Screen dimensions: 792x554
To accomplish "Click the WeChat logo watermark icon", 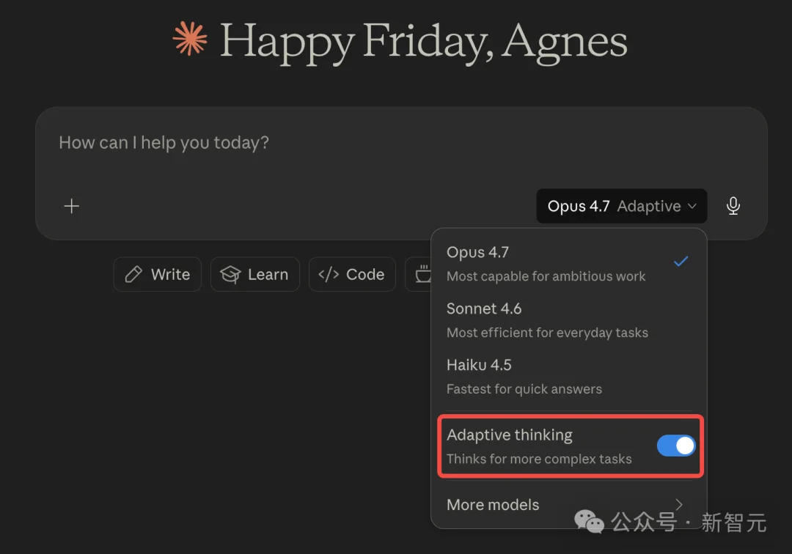I will [x=589, y=521].
